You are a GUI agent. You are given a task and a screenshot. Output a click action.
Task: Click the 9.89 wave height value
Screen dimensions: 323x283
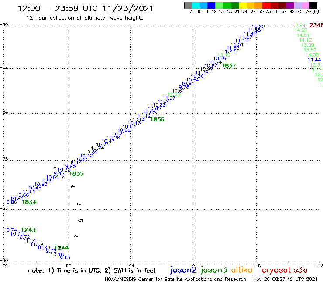(93, 152)
